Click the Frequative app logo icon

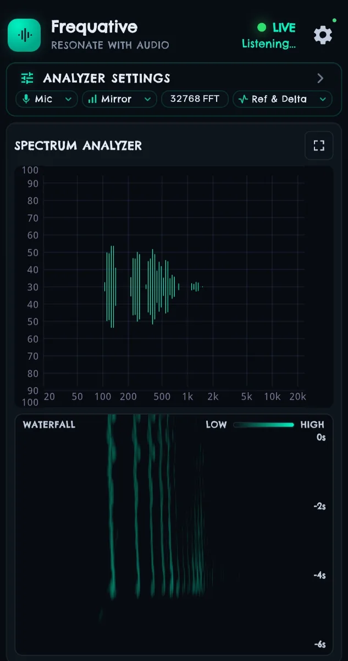[x=24, y=35]
